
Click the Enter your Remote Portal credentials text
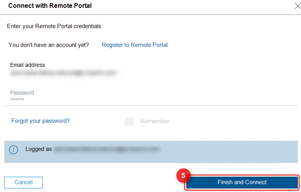tap(54, 26)
